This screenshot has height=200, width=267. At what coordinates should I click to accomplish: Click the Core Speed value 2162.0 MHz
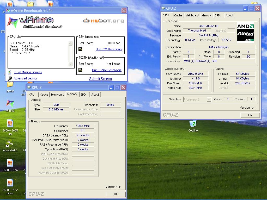196,74
